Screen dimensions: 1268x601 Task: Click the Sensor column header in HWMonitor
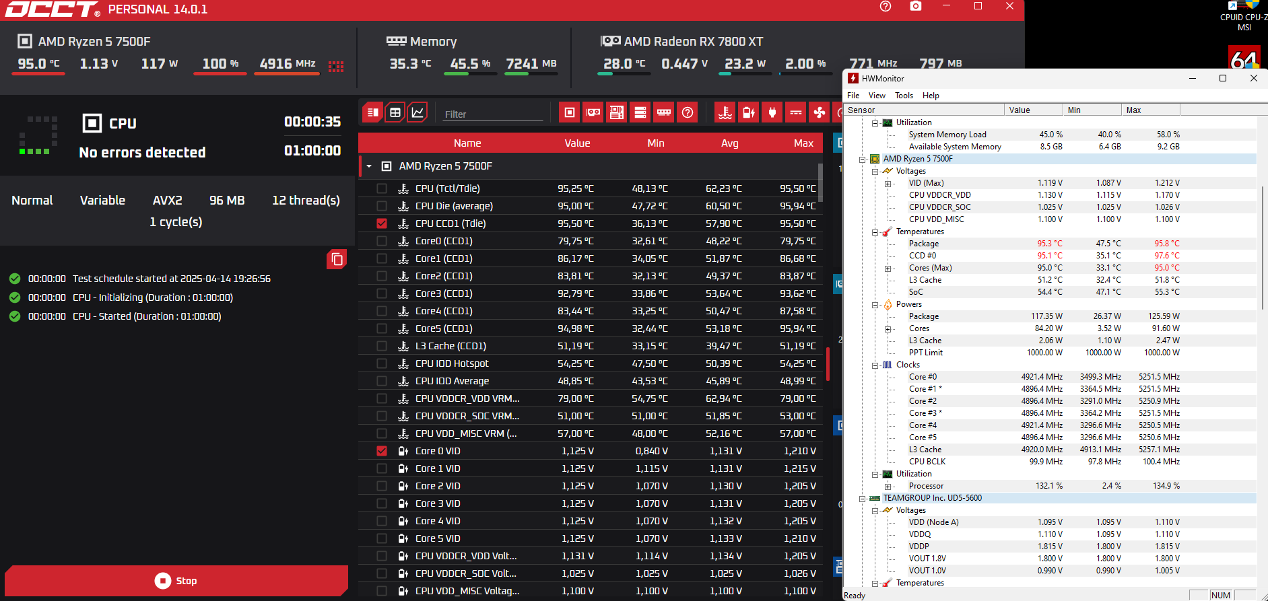(x=924, y=110)
